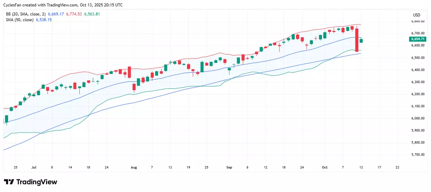431x192 pixels.
Task: Select the BB (20, SMA, close, 2) legend
Action: pos(26,14)
